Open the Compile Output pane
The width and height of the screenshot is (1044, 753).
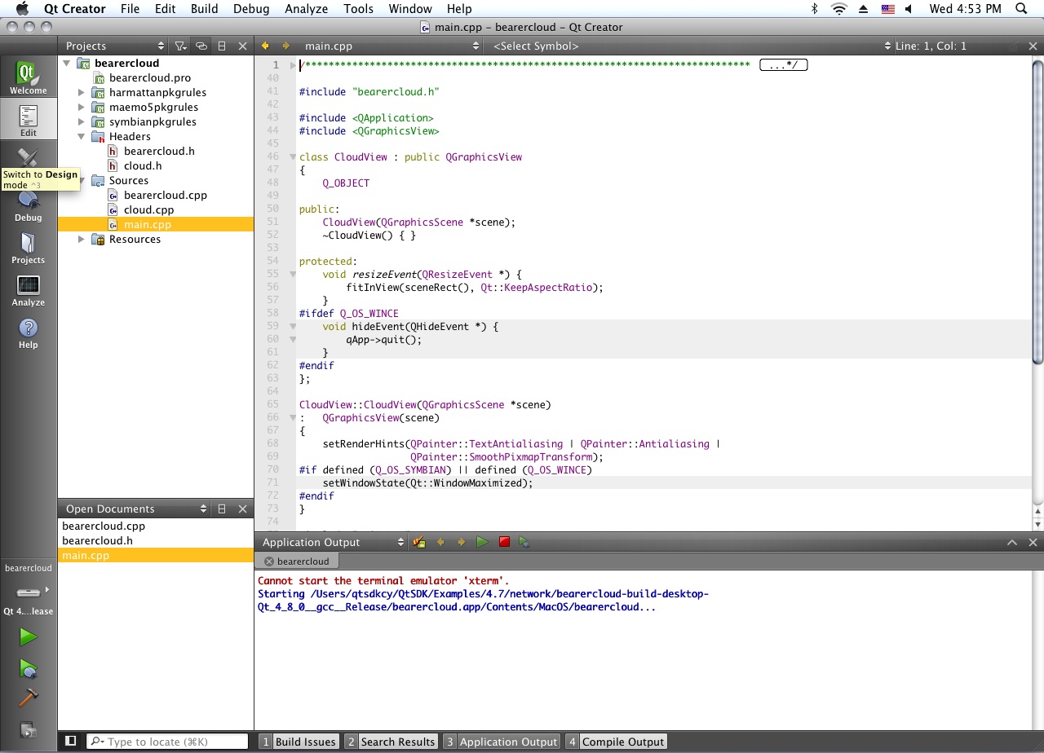tap(616, 742)
